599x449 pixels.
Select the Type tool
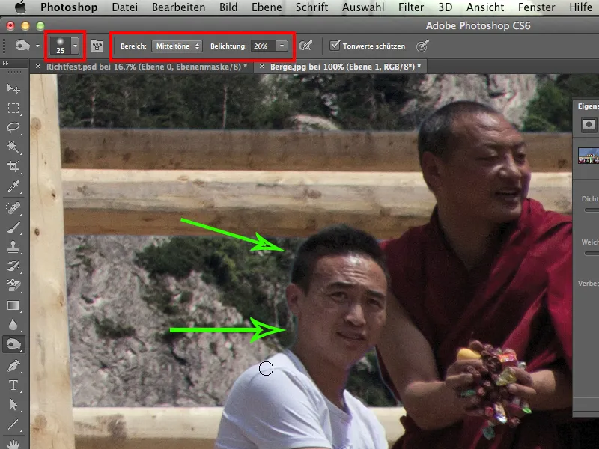pyautogui.click(x=13, y=385)
